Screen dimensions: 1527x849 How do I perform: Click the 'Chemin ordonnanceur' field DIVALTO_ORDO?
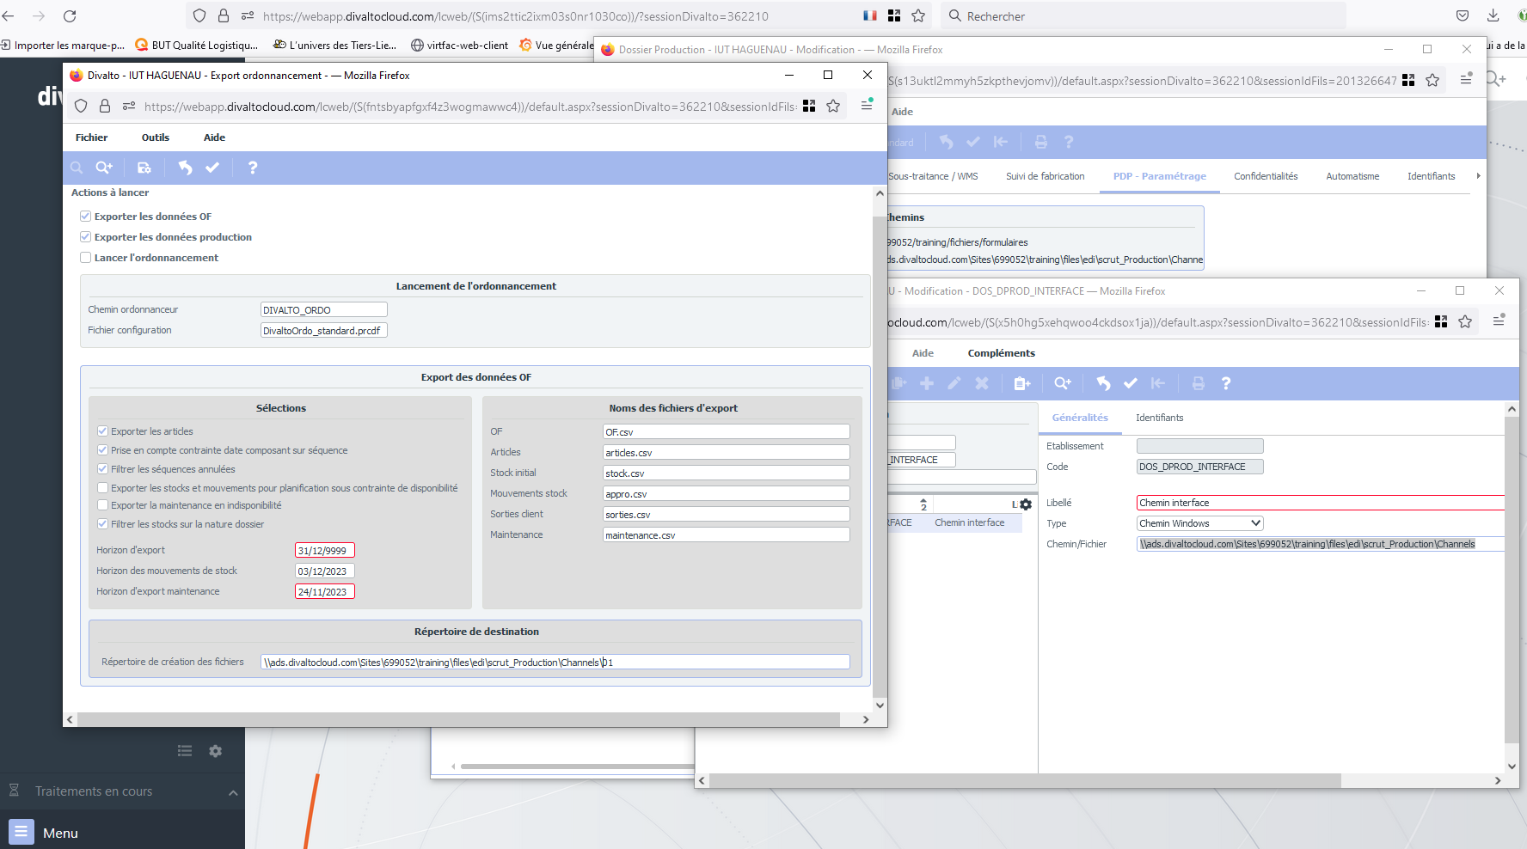point(324,309)
